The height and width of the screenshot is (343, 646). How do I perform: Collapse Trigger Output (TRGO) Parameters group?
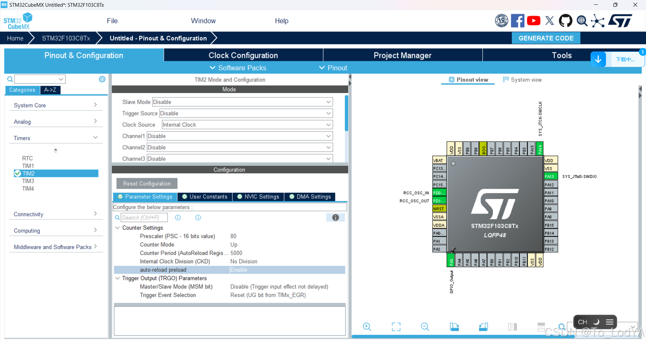[117, 278]
